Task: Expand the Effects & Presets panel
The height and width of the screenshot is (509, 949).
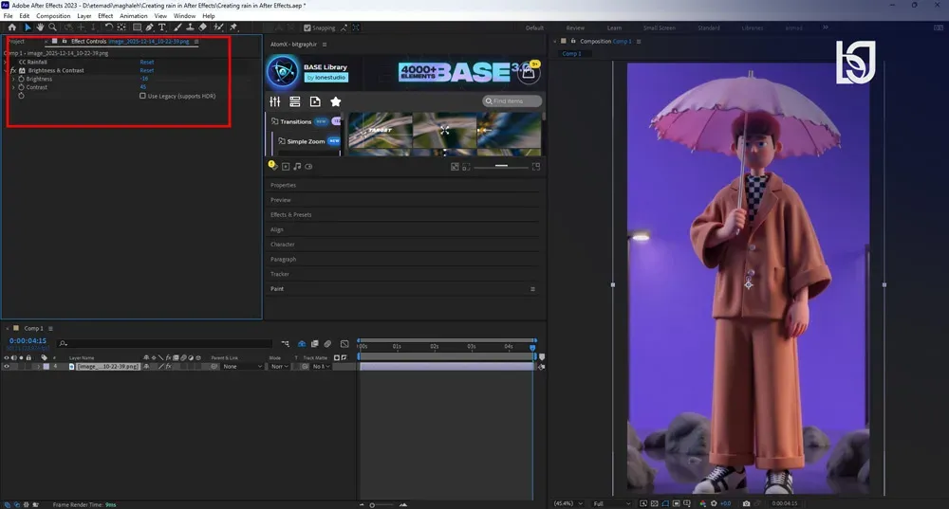Action: (291, 214)
